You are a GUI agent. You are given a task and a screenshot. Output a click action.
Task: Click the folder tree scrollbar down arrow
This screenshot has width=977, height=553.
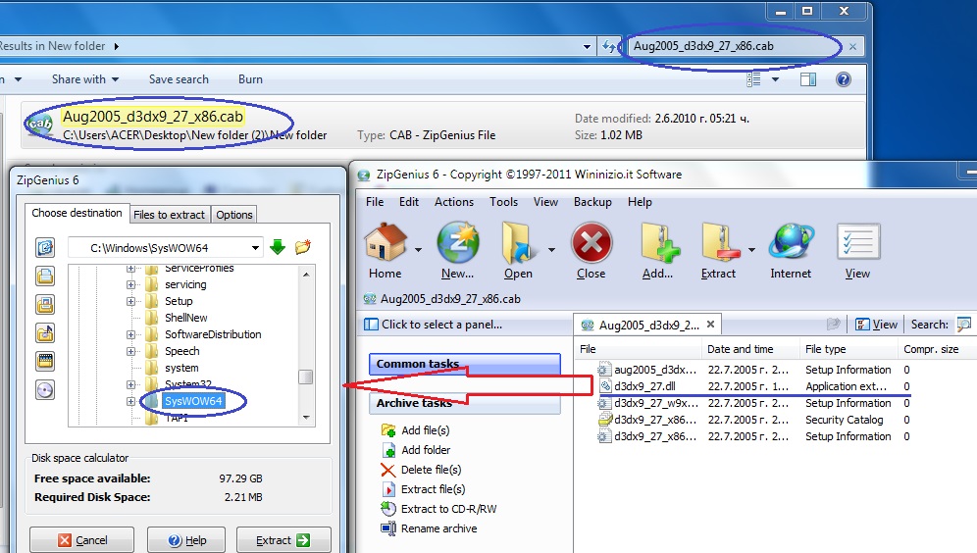[x=306, y=418]
